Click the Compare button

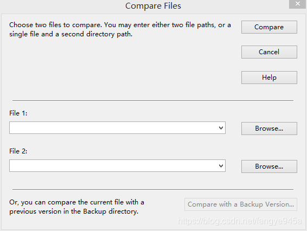pyautogui.click(x=269, y=27)
